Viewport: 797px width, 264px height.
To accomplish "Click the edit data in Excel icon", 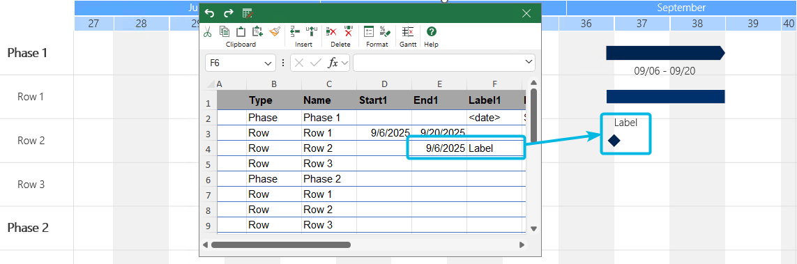I will point(248,13).
